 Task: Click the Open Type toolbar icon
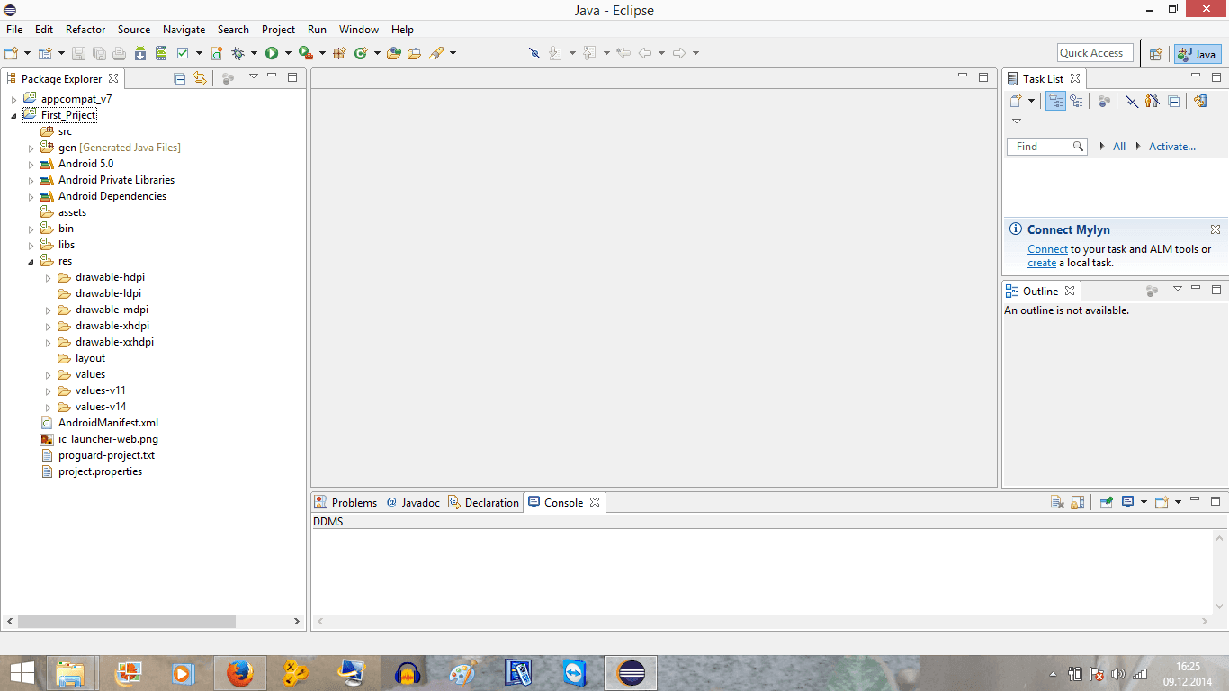tap(393, 53)
